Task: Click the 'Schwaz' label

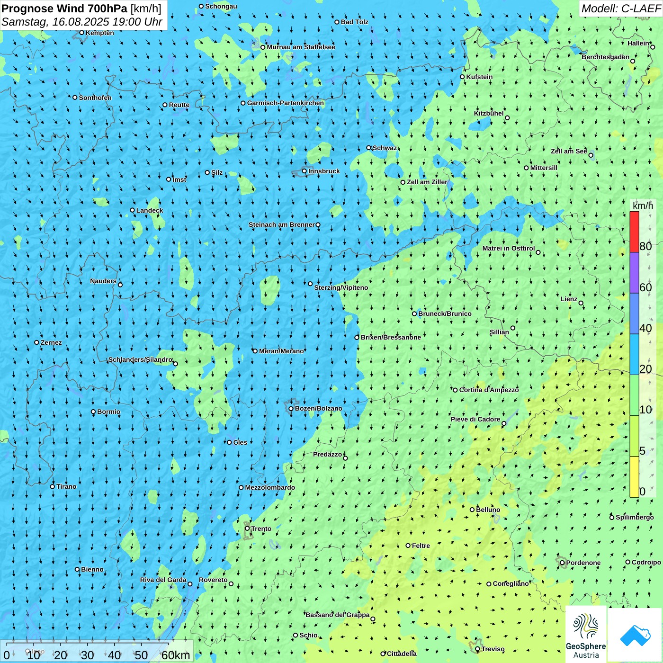Action: click(x=385, y=148)
